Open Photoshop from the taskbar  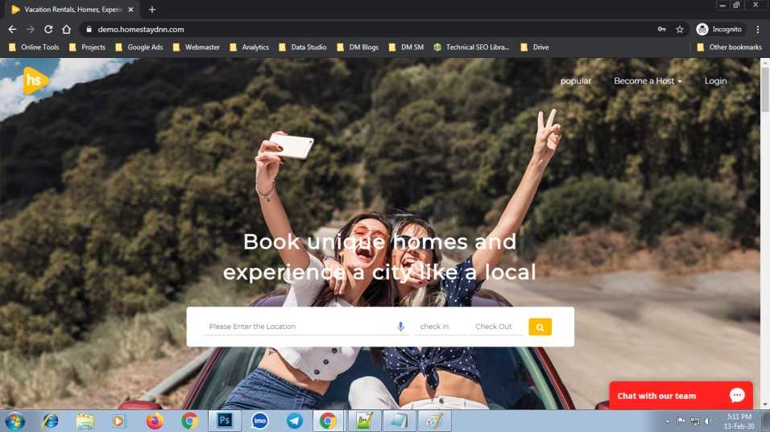click(225, 421)
